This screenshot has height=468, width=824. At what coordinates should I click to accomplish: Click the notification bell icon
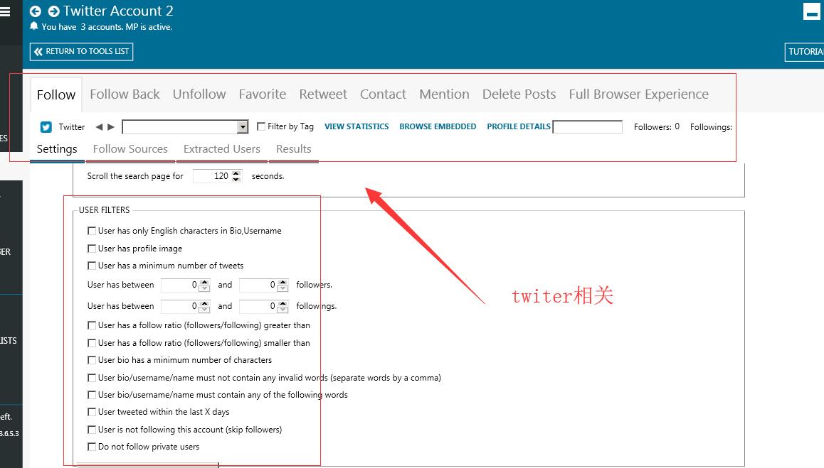[x=34, y=26]
